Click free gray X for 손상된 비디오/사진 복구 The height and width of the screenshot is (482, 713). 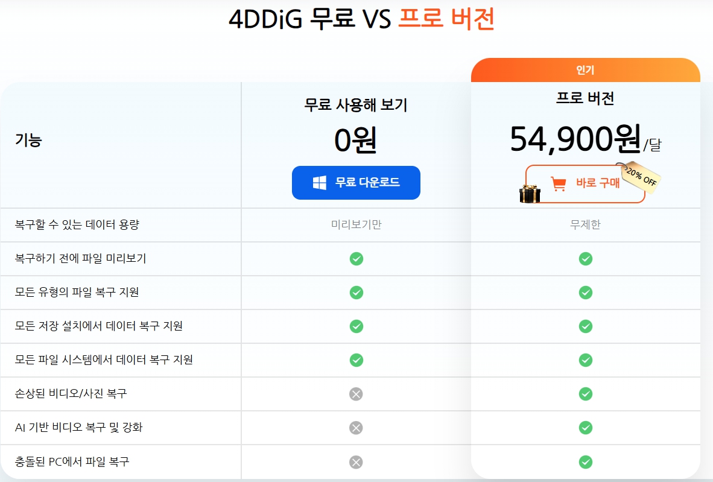click(x=356, y=394)
